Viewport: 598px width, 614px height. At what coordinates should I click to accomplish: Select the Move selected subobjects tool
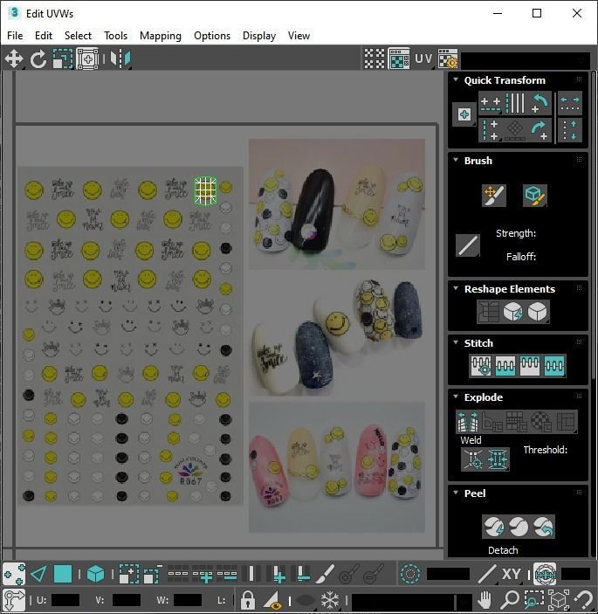(14, 59)
